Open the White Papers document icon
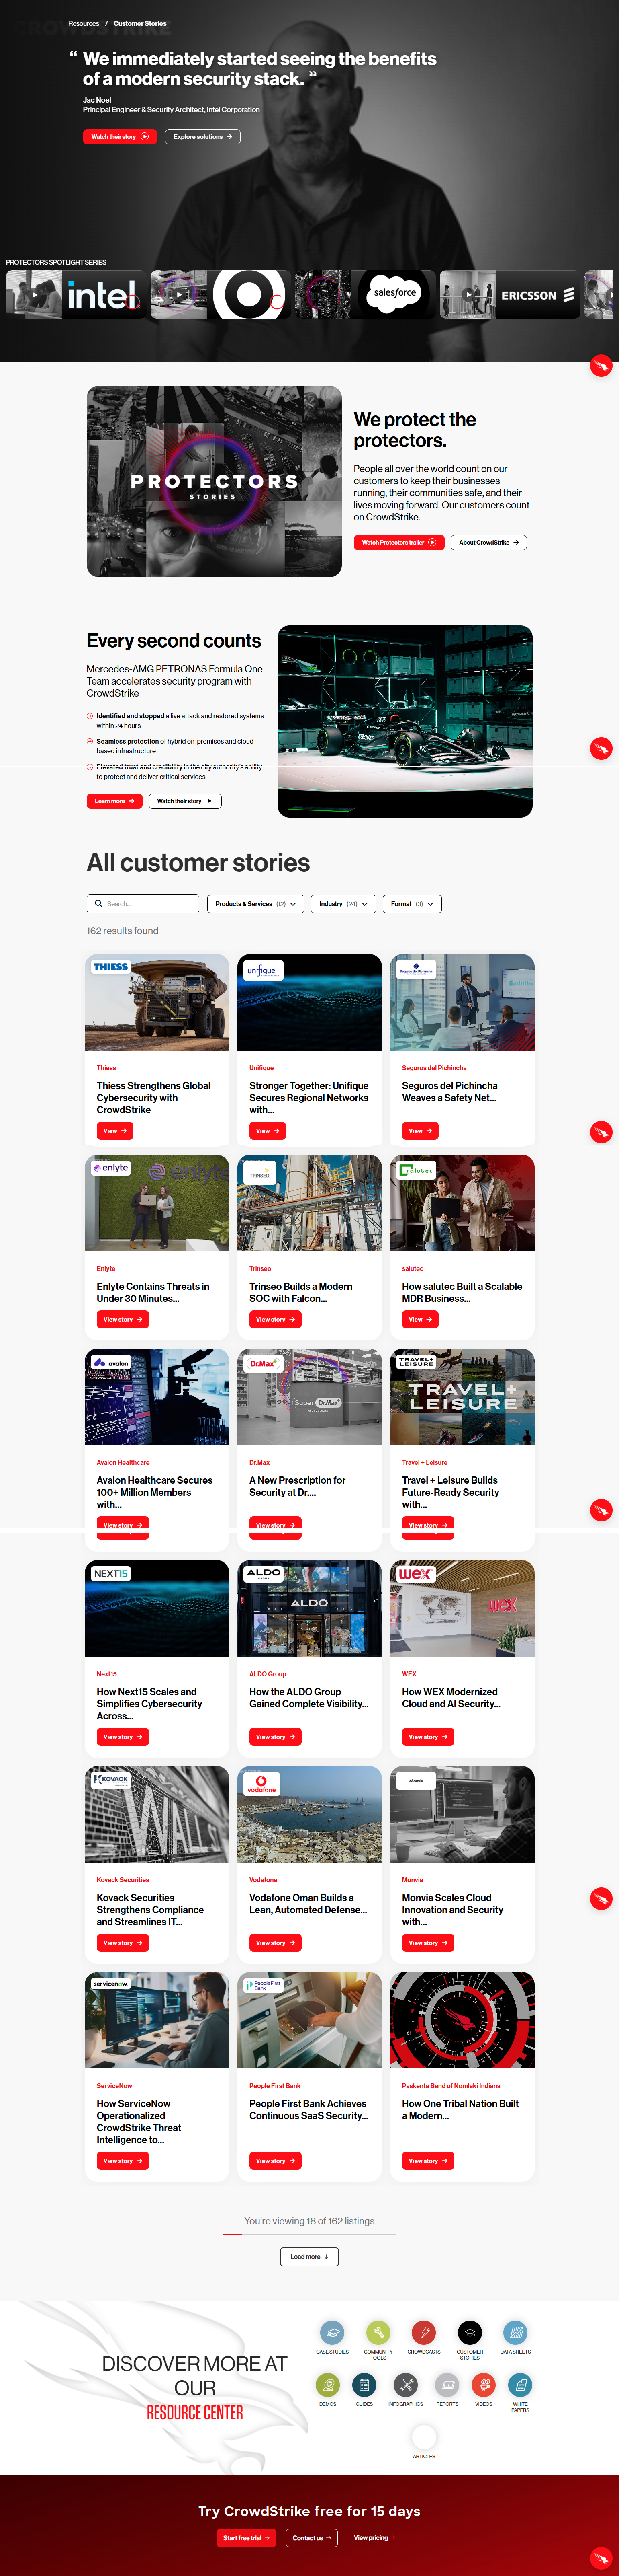The image size is (619, 2576). [x=520, y=2384]
